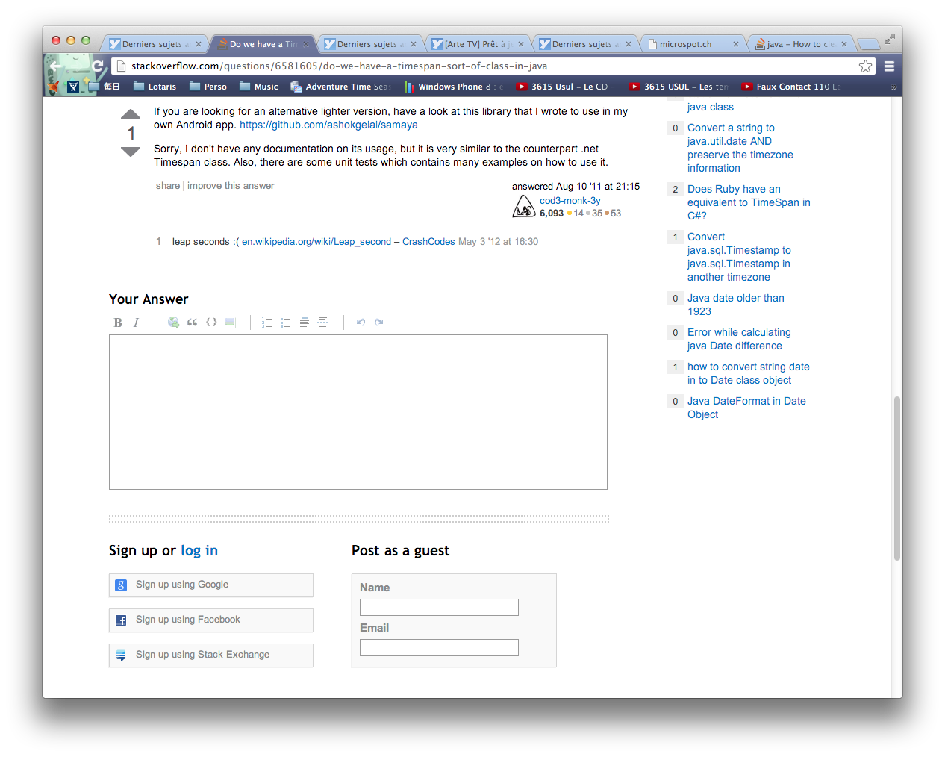Screen dimensions: 945x757
Task: Click the Sign up using Google button
Action: (x=210, y=585)
